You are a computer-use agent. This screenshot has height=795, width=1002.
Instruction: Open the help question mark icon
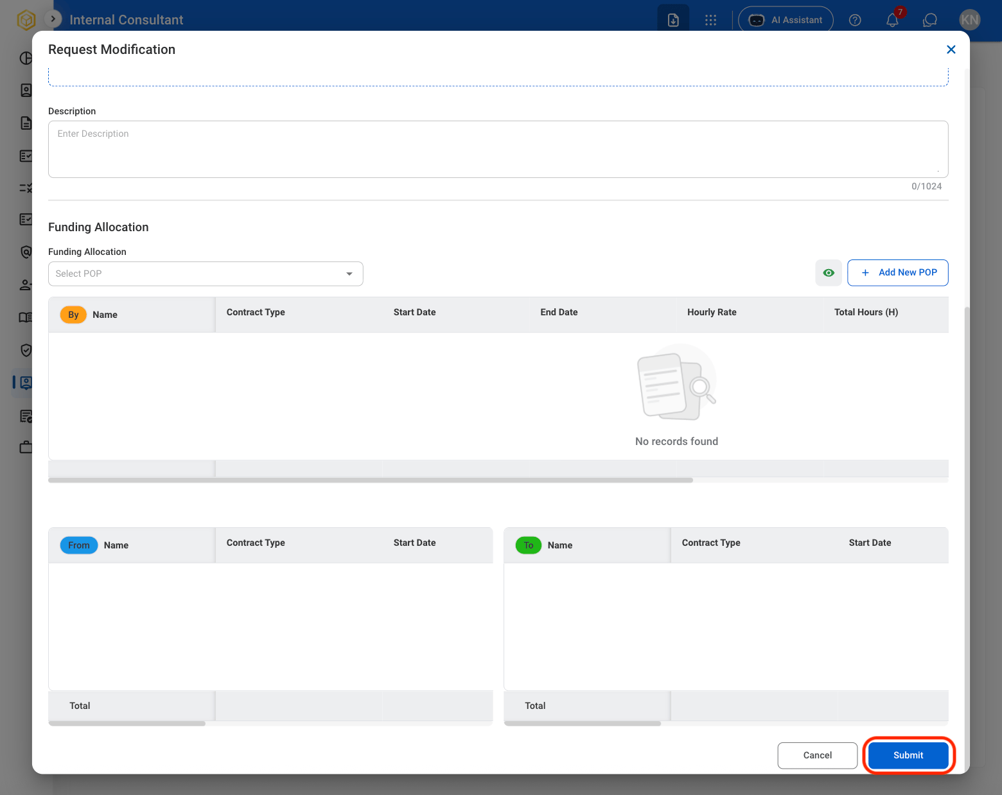click(x=855, y=20)
